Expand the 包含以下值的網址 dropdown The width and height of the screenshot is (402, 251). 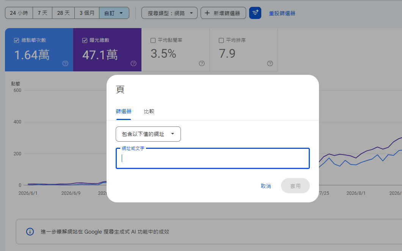148,134
